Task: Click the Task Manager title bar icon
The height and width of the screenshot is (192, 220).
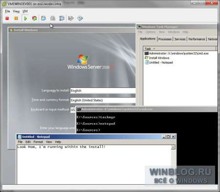Action: 139,27
